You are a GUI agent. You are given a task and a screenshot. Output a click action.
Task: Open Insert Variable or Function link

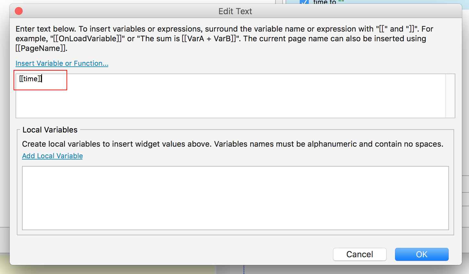tap(62, 64)
